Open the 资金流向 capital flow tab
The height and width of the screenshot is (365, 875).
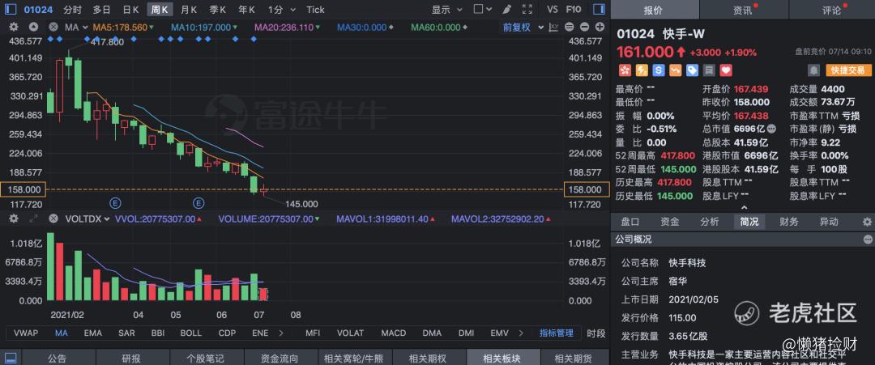click(x=281, y=358)
